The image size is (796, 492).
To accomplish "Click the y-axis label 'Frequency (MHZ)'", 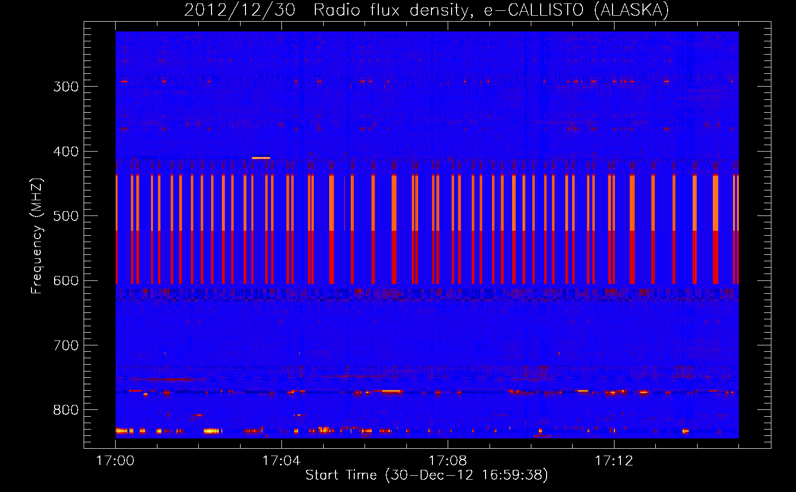I will pos(37,236).
